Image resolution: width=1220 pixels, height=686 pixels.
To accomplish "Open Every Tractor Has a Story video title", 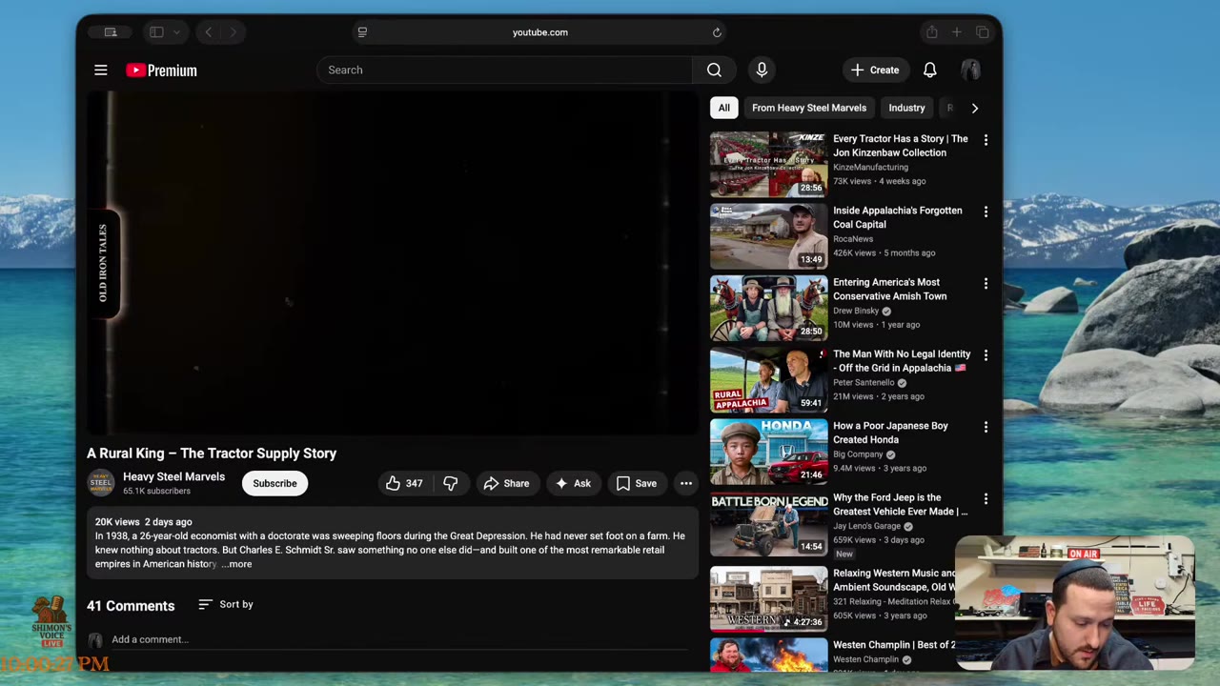I will [901, 146].
